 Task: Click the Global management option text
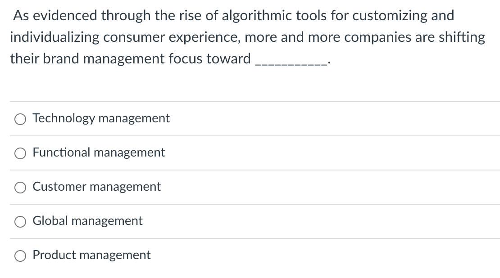(87, 221)
